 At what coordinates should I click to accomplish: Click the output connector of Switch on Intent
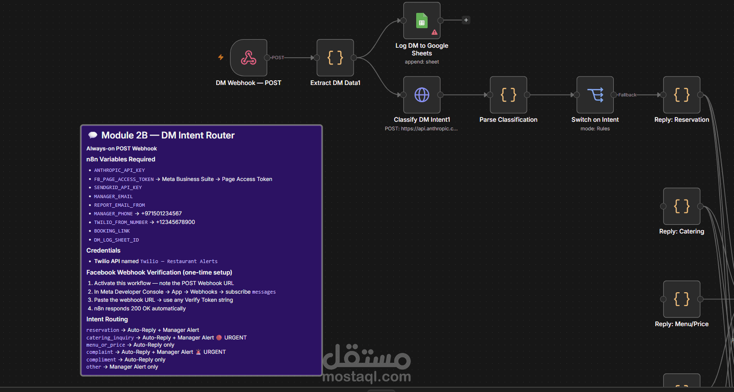point(614,95)
